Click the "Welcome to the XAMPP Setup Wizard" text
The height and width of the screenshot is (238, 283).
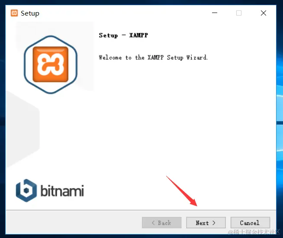point(153,58)
